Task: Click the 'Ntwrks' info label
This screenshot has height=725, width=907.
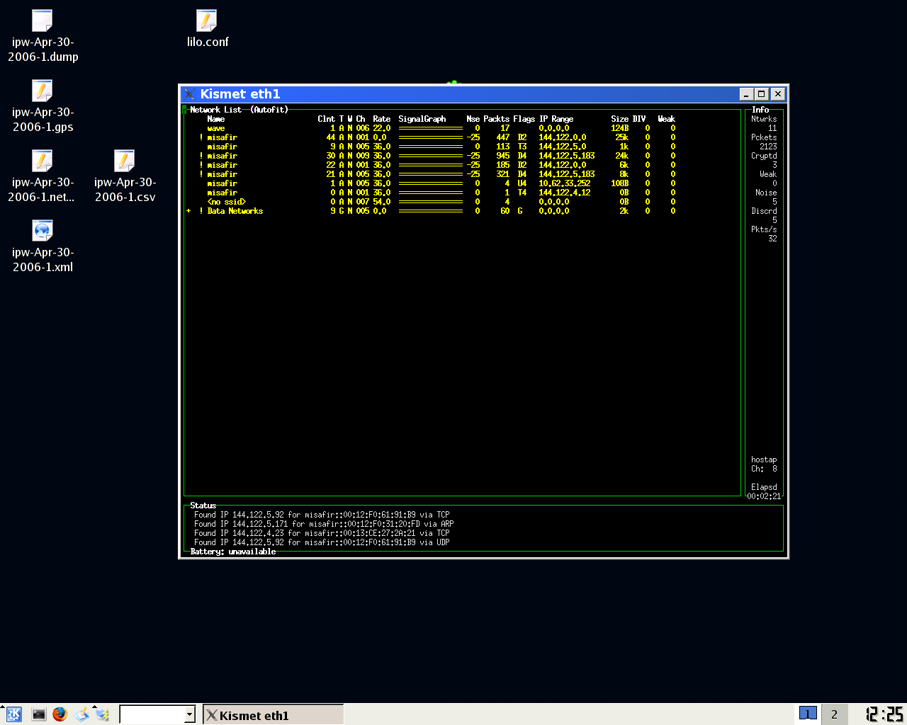Action: 764,119
